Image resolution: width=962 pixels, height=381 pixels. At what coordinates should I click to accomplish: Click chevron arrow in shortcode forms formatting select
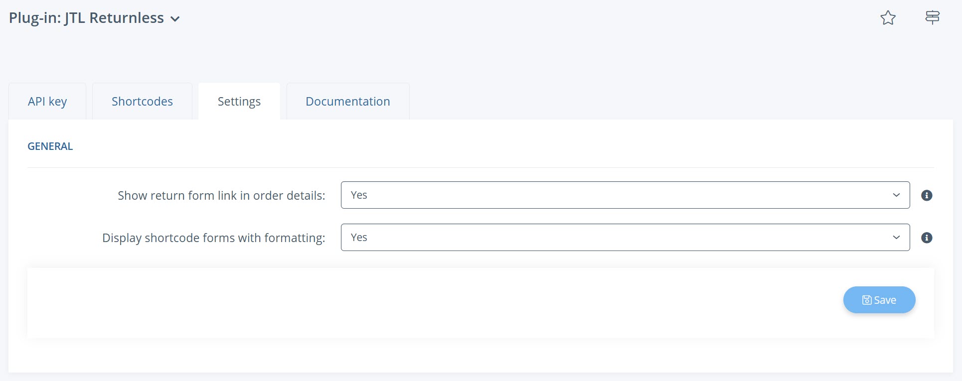click(x=896, y=238)
